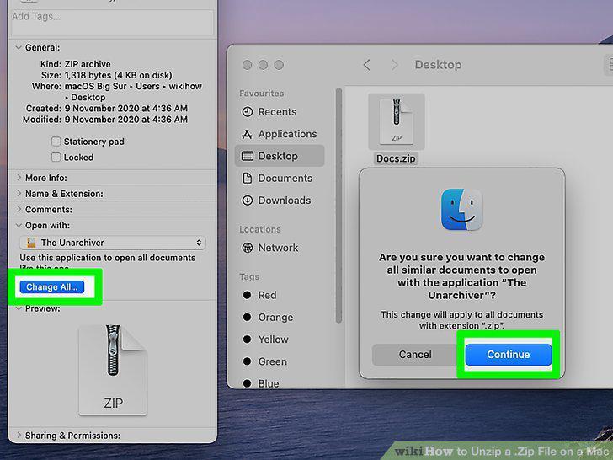Click the Desktop title in Finder toolbar

tap(438, 65)
